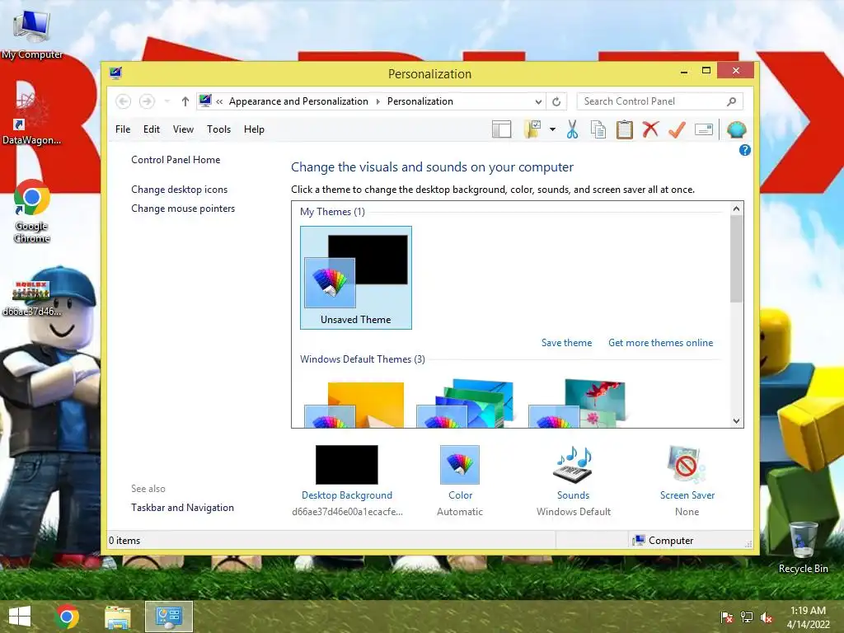Click the d66ae37d46 image file on desktop
Image resolution: width=844 pixels, height=633 pixels.
(x=32, y=298)
